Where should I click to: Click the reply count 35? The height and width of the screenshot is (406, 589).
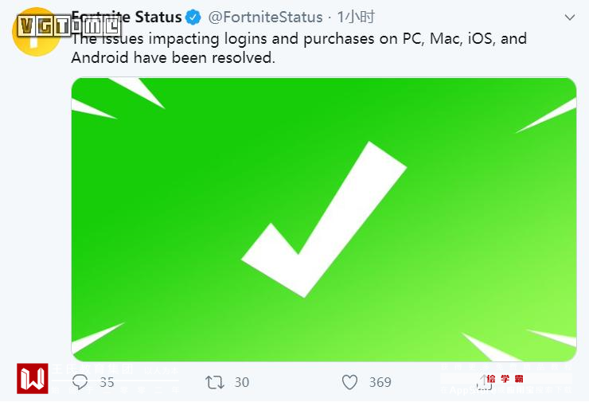pos(105,382)
